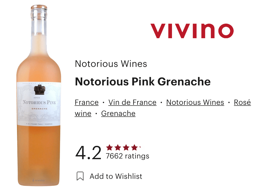Click the middle star in the rating row
This screenshot has height=191, width=260.
[125, 148]
